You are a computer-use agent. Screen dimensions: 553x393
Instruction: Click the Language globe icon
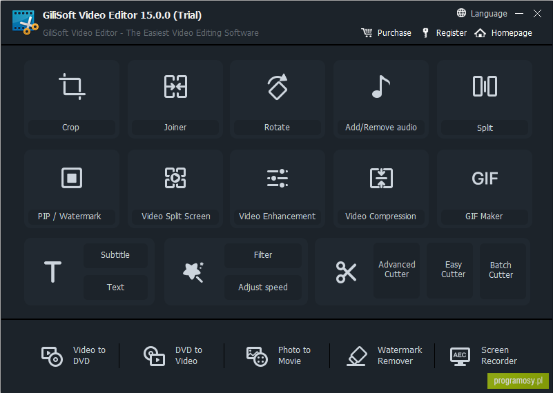click(x=461, y=13)
